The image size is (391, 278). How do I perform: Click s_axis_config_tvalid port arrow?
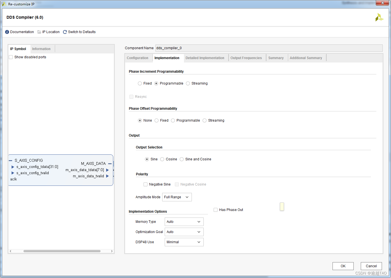13,173
